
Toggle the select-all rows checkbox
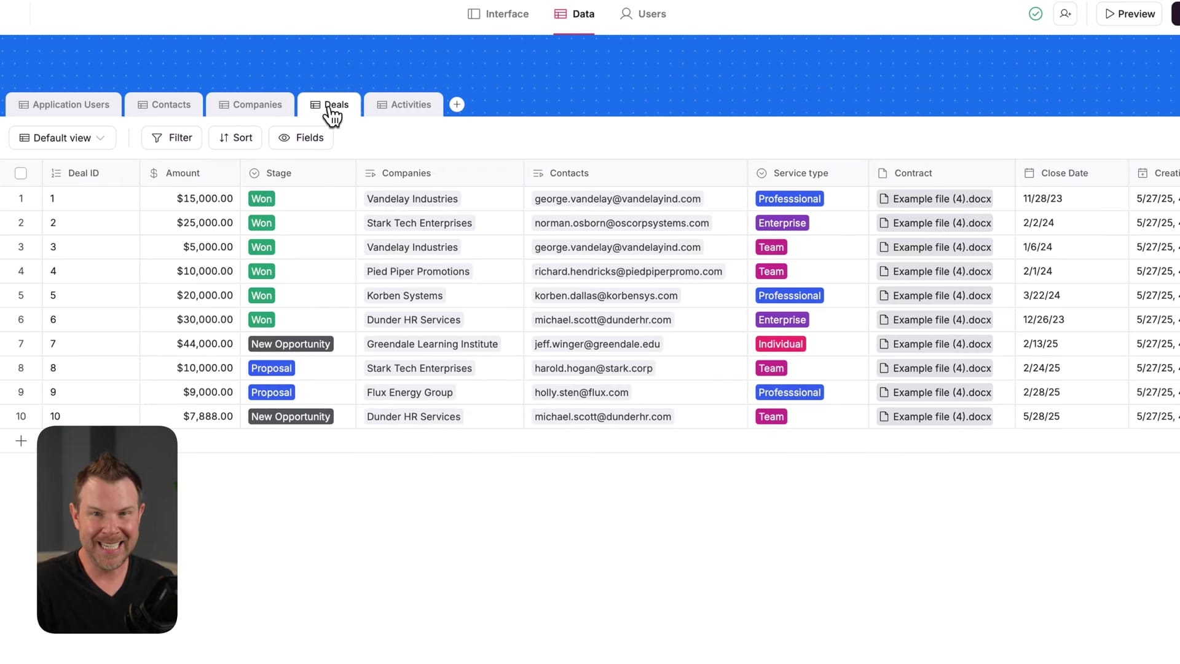[x=21, y=173]
